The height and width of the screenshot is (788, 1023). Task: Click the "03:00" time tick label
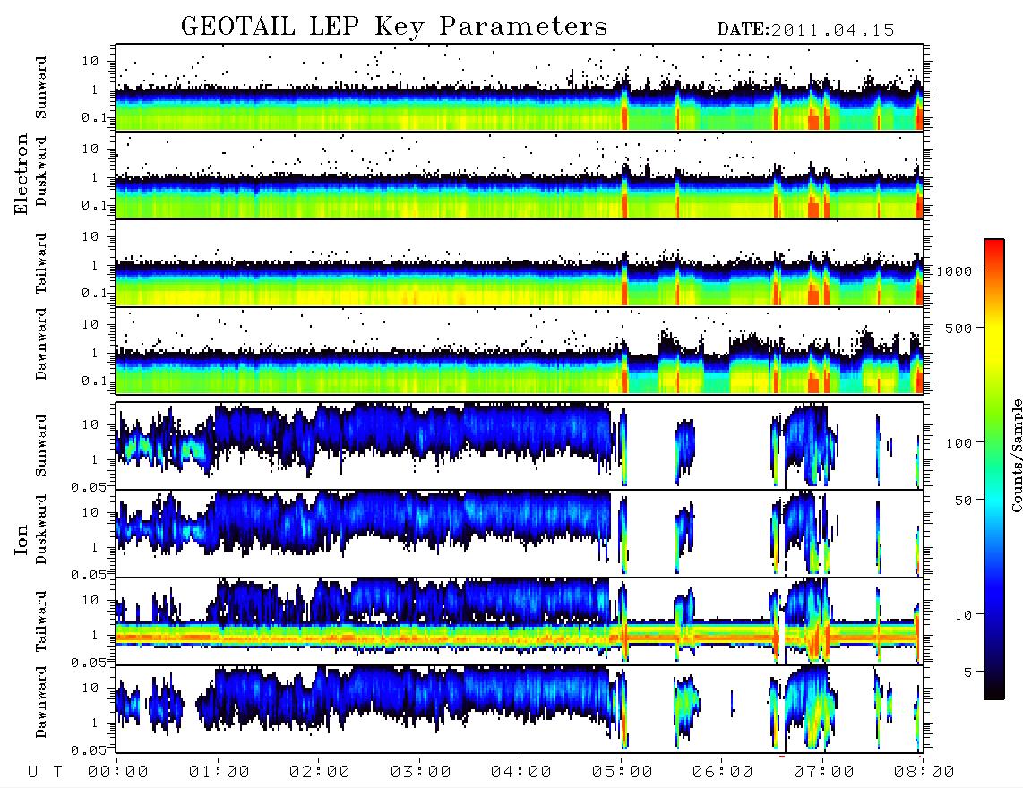point(420,772)
